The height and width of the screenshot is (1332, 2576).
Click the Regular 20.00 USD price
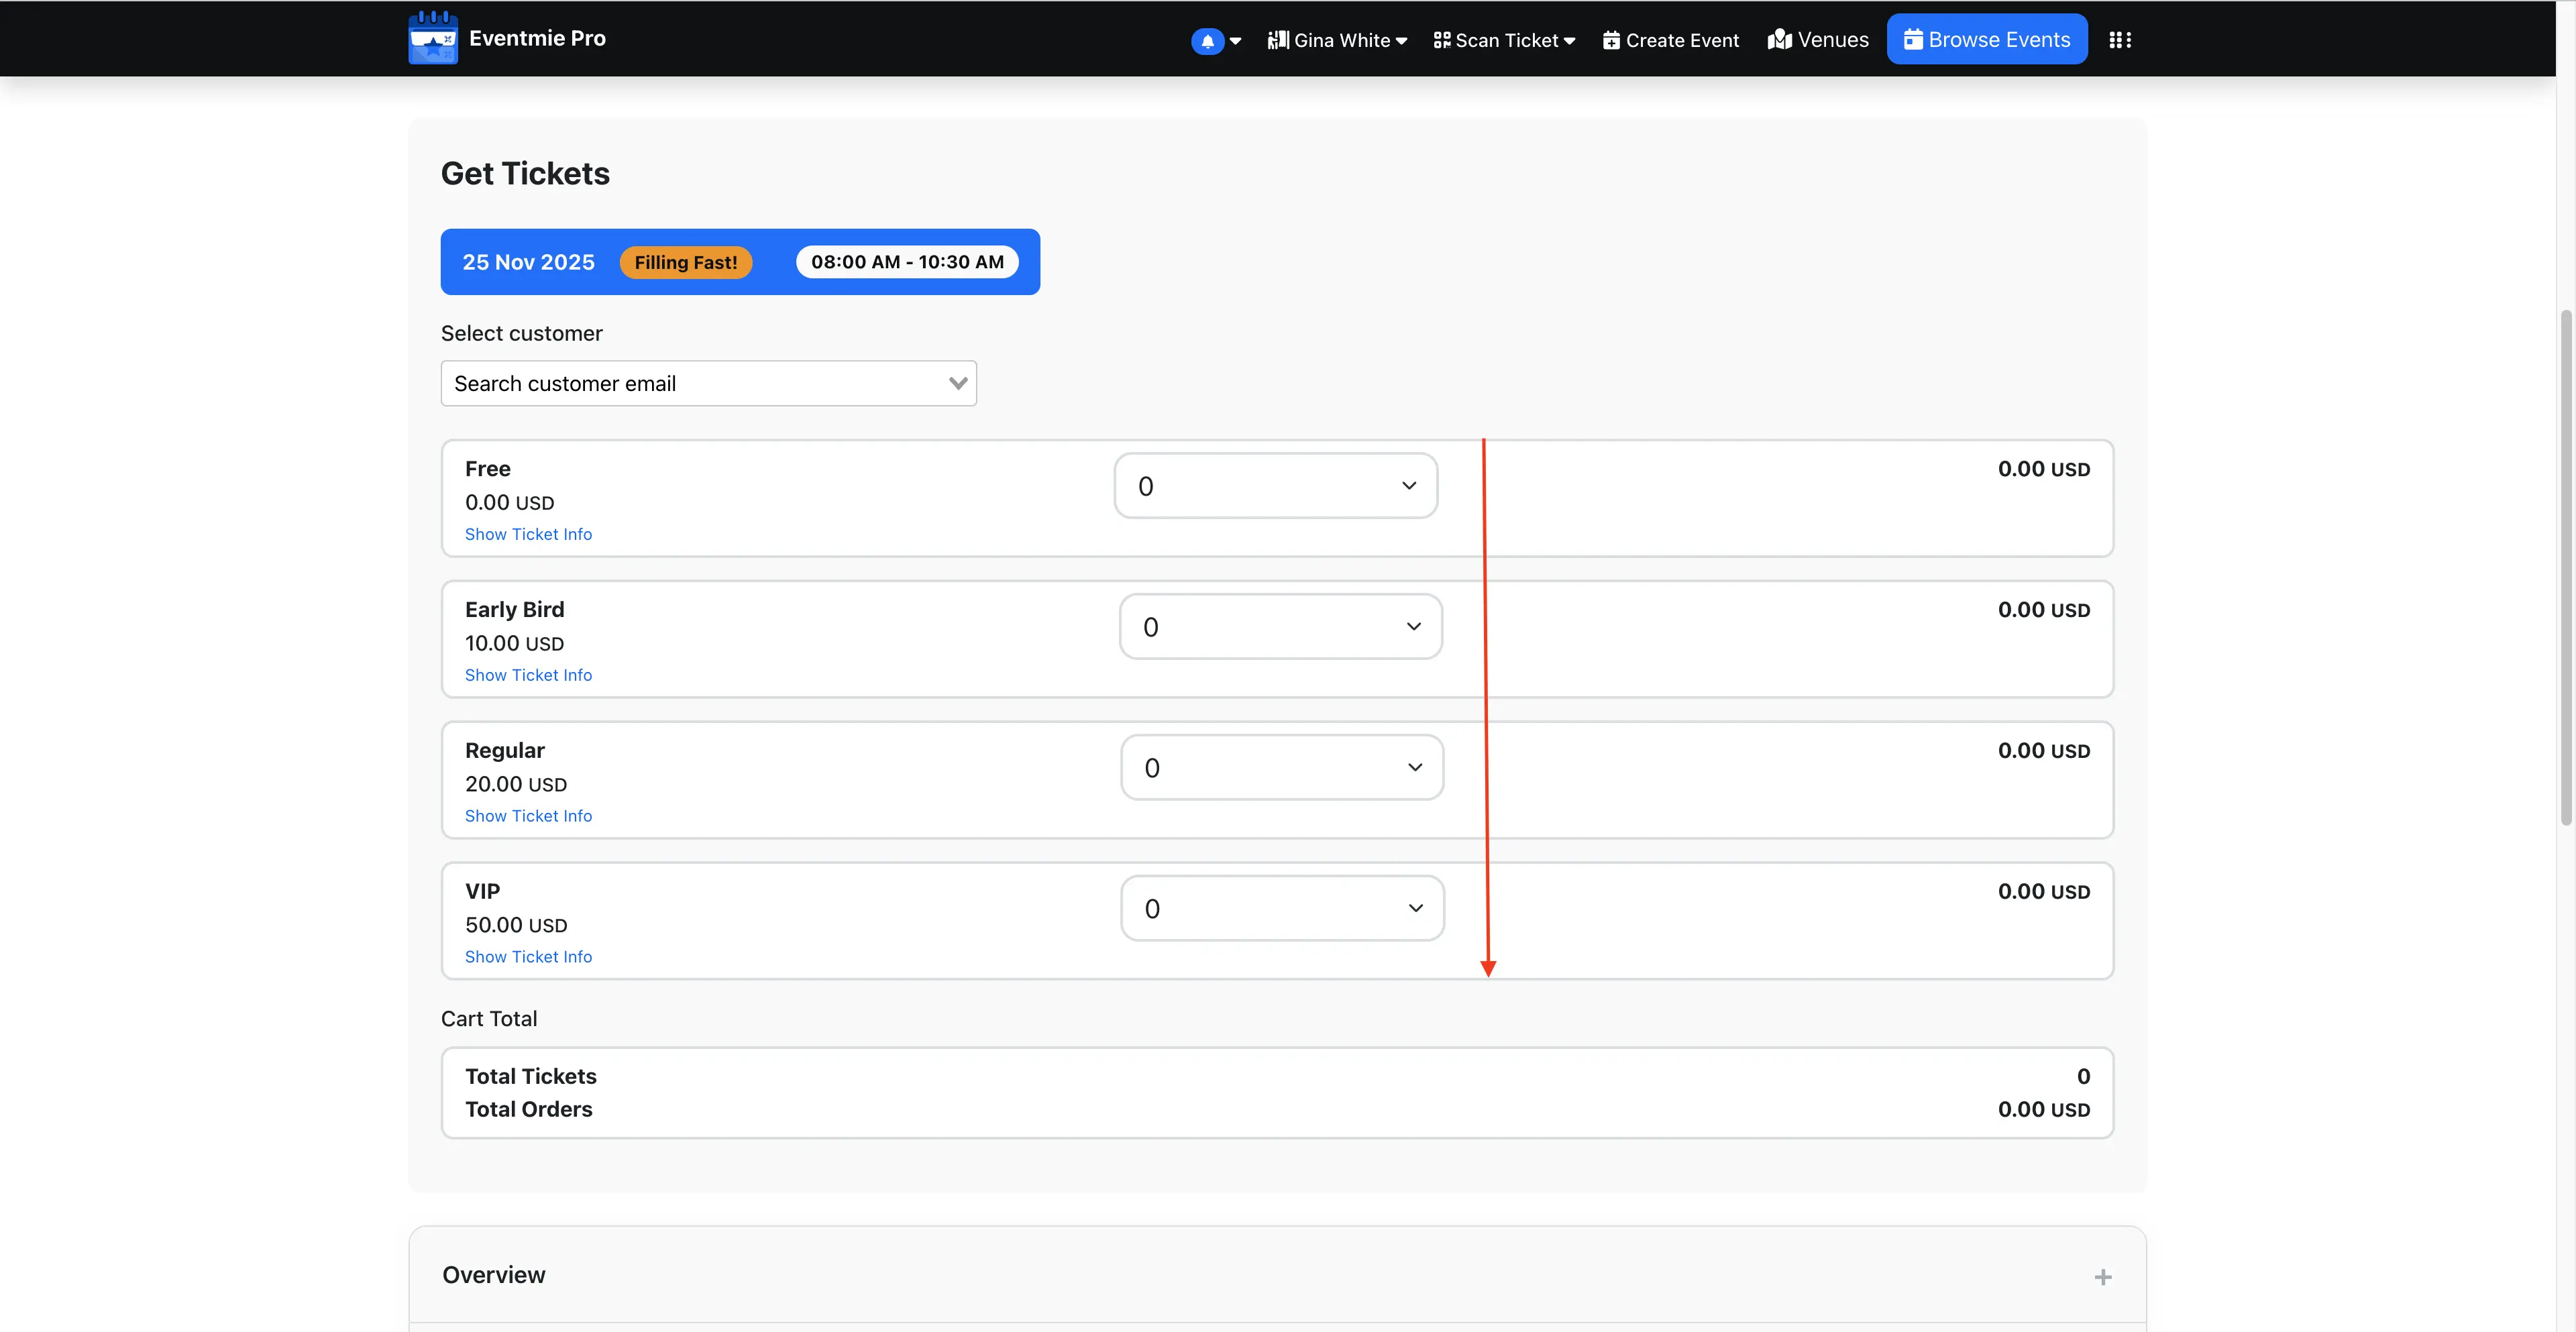pyautogui.click(x=516, y=784)
